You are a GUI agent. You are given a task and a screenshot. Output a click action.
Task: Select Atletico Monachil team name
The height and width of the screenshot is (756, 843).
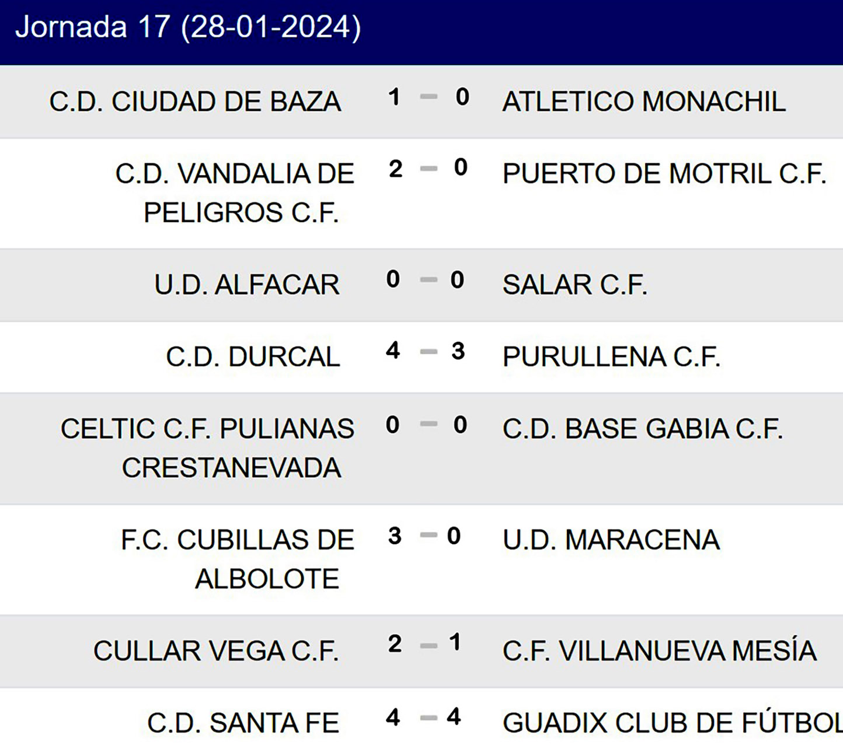click(x=643, y=101)
